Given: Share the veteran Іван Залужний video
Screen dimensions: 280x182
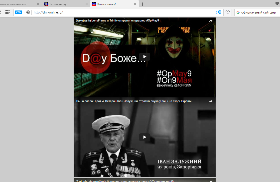Looking at the screenshot, I should [x=211, y=101].
